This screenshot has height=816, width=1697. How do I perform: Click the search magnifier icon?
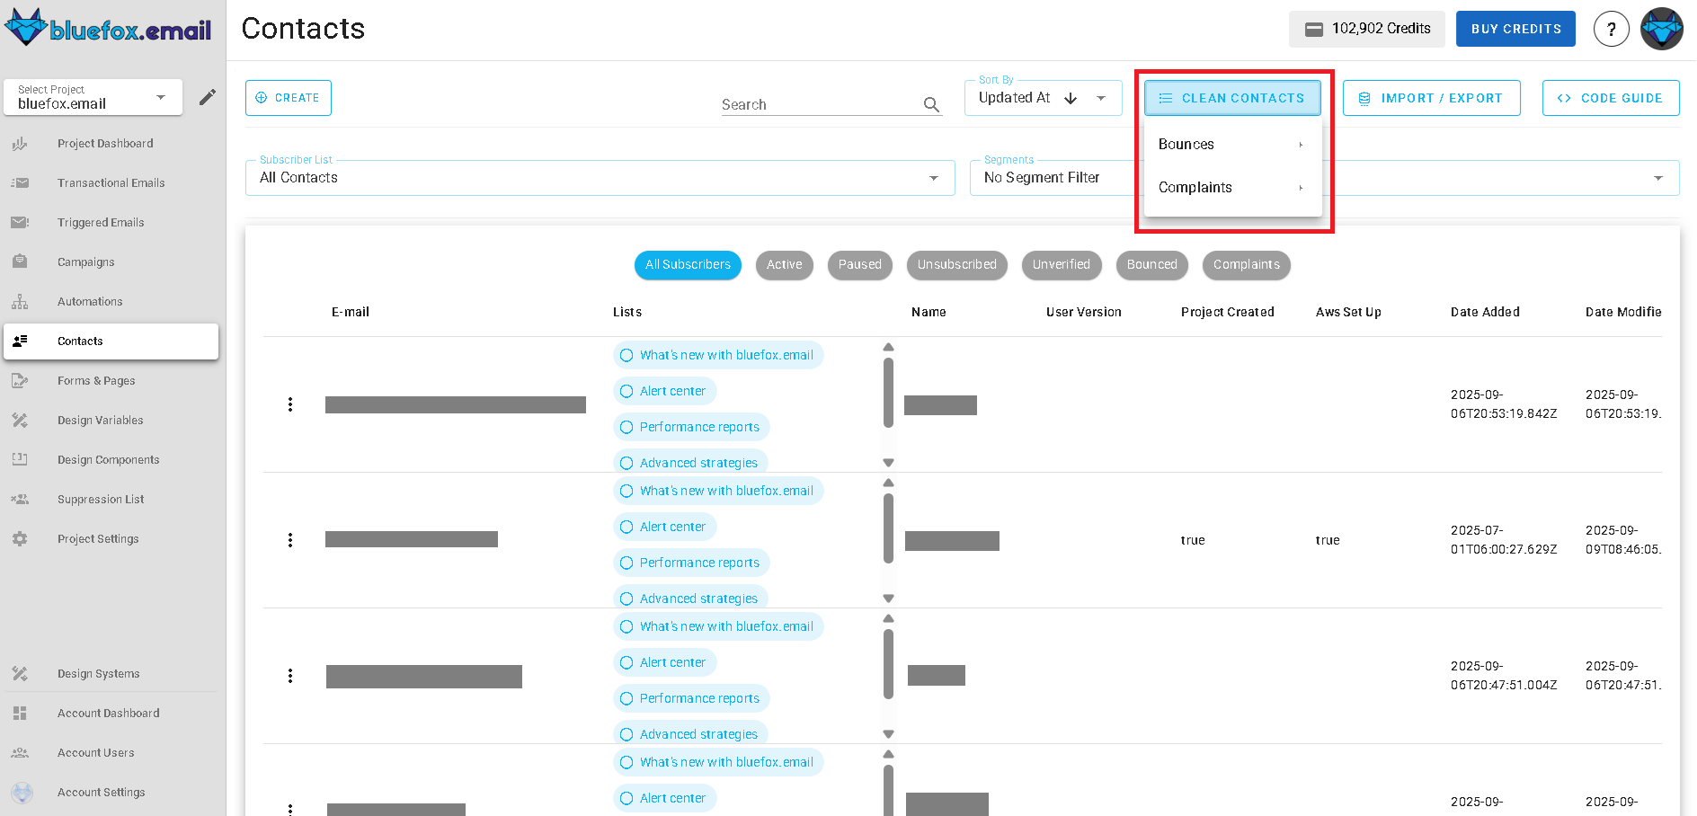931,104
